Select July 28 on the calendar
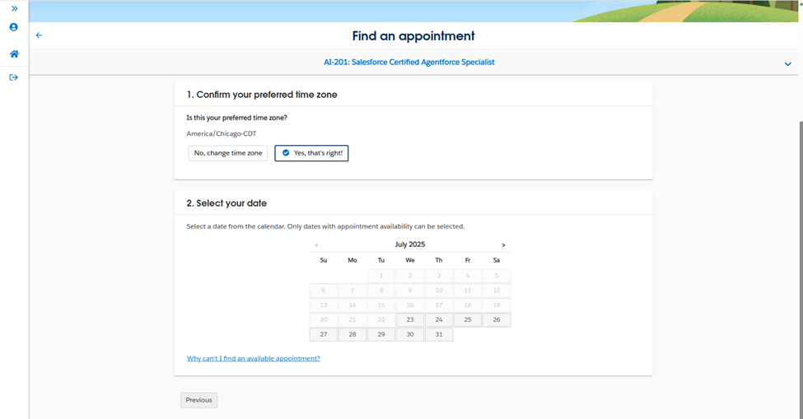The image size is (803, 419). point(352,334)
